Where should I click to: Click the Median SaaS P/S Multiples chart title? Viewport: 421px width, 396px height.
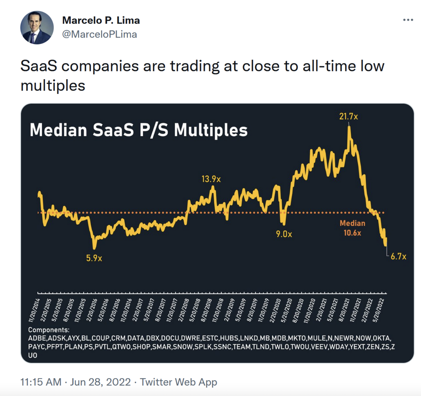[x=138, y=130]
